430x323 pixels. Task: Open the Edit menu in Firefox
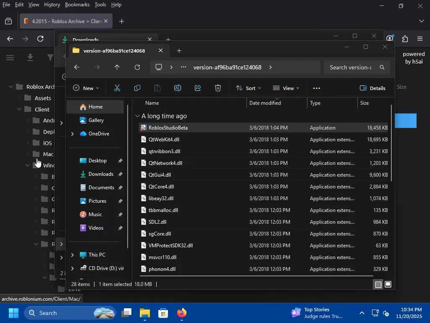(19, 5)
